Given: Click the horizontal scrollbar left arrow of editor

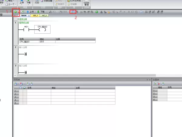Looking at the screenshot, I should 15,75.
